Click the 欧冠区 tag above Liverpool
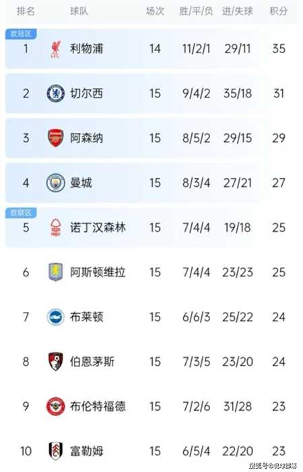 [21, 34]
